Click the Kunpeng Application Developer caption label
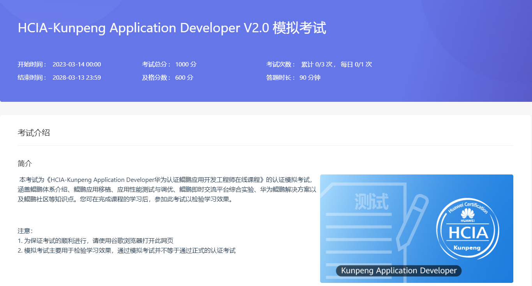The image size is (532, 286). point(399,271)
